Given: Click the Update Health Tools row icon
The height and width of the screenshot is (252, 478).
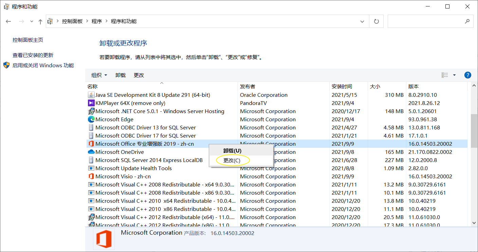Looking at the screenshot, I should pyautogui.click(x=91, y=168).
